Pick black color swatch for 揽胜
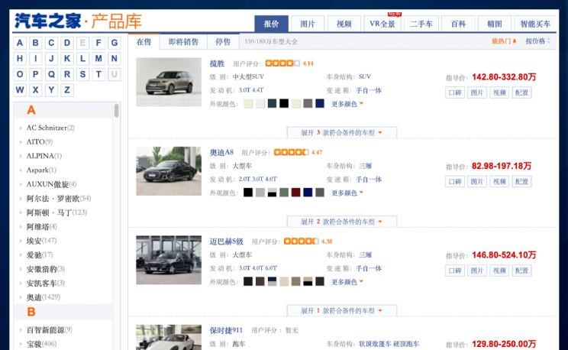 point(284,104)
